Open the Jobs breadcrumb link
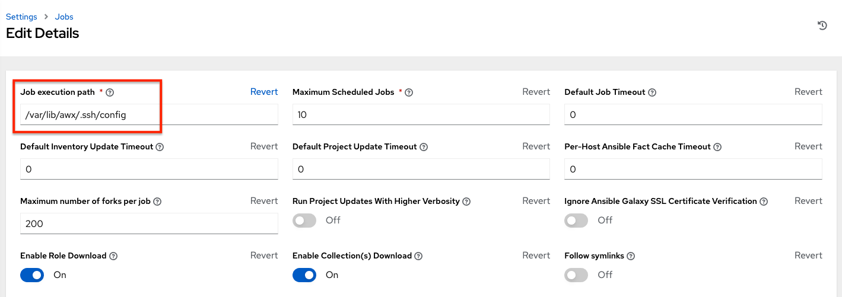Viewport: 842px width, 297px height. coord(64,17)
